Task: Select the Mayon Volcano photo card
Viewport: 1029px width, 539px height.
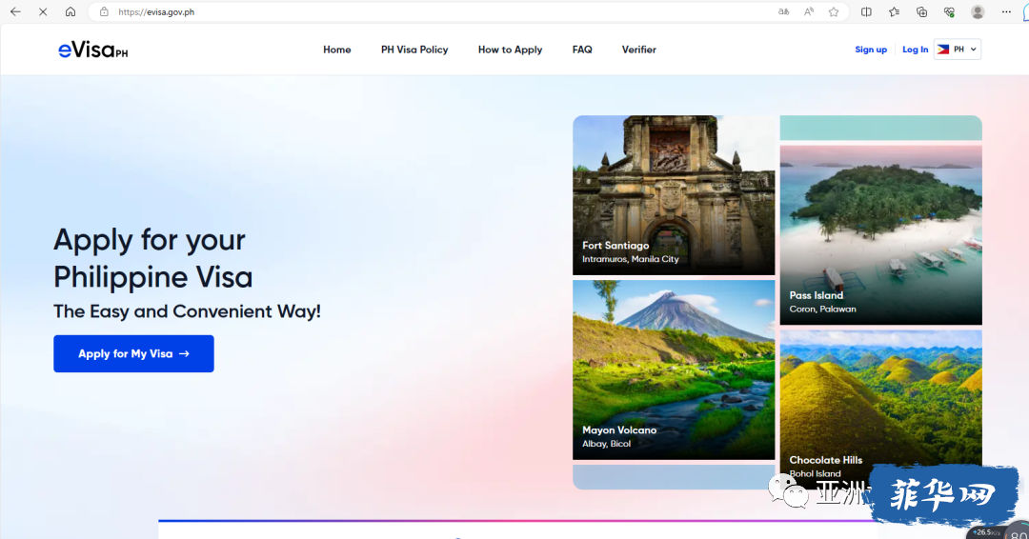Action: 674,369
